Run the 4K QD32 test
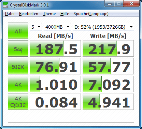This screenshot has width=142, height=129. [18, 102]
